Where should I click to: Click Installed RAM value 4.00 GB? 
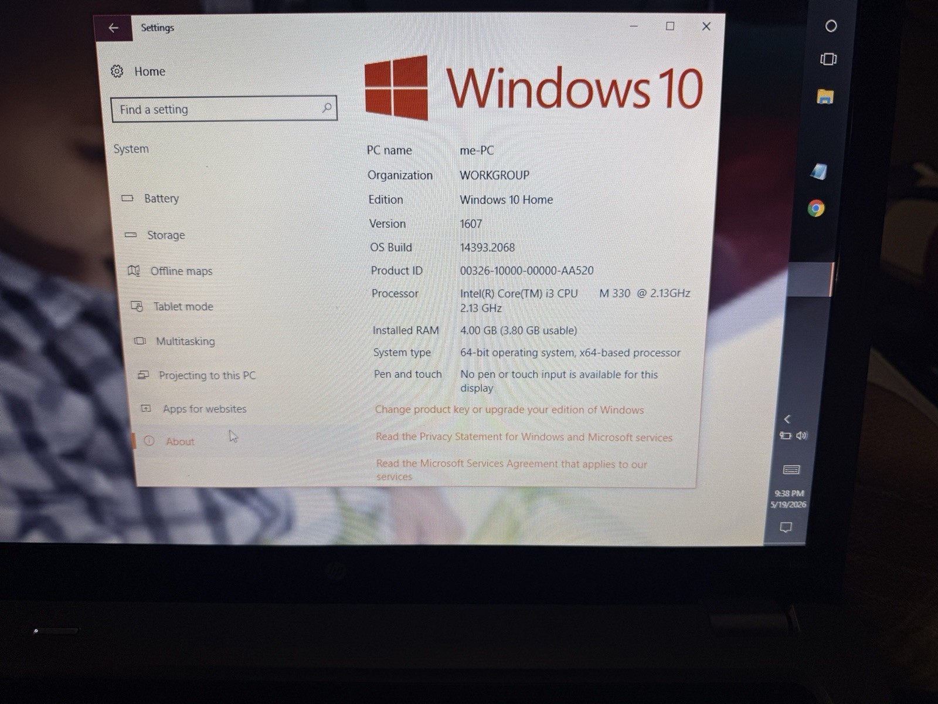coord(518,330)
